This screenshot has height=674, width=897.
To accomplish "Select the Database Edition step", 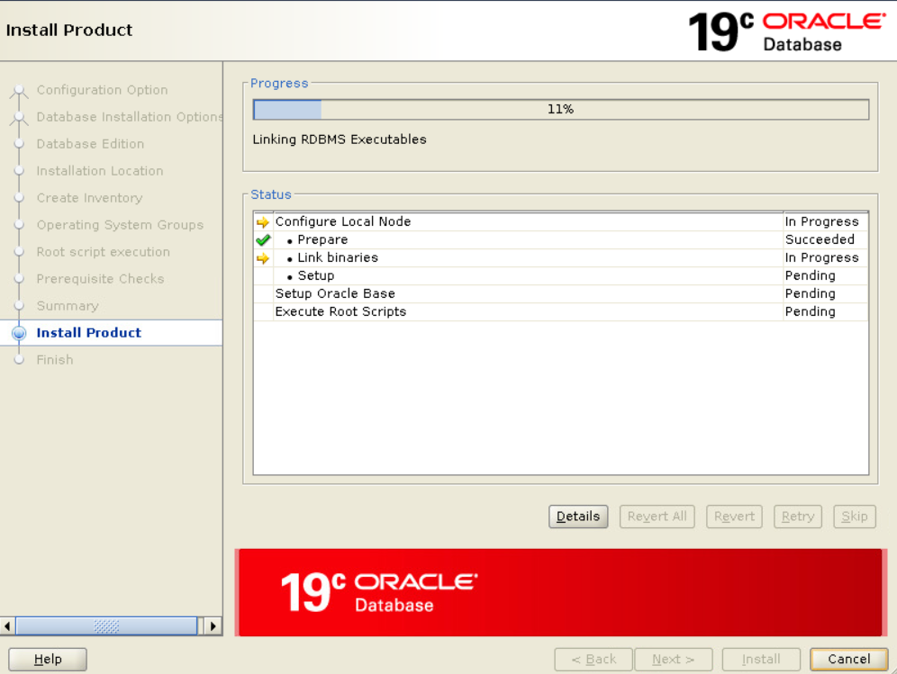I will tap(90, 144).
